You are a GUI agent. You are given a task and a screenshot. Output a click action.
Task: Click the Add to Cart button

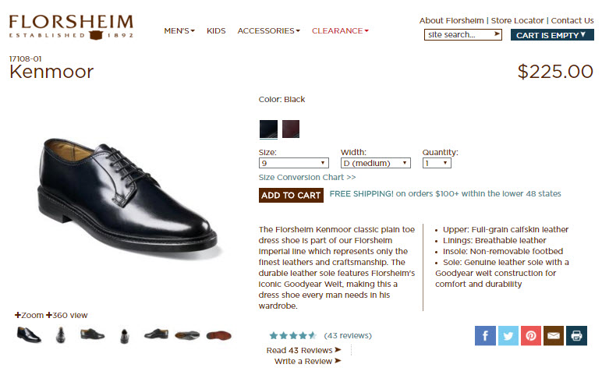[291, 195]
